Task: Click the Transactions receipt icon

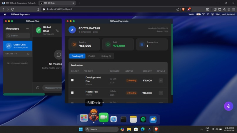Action: point(142,44)
